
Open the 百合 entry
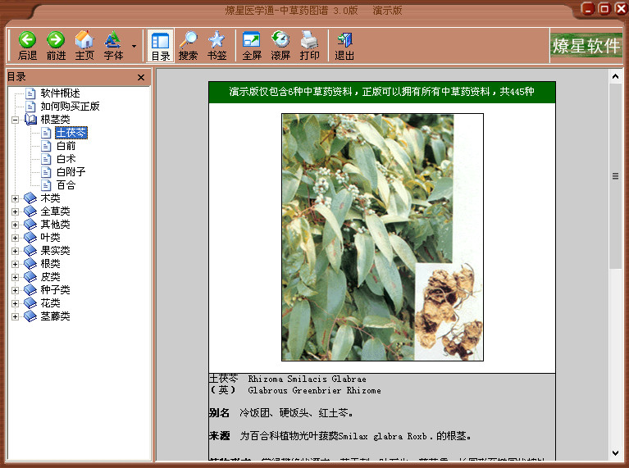(66, 185)
